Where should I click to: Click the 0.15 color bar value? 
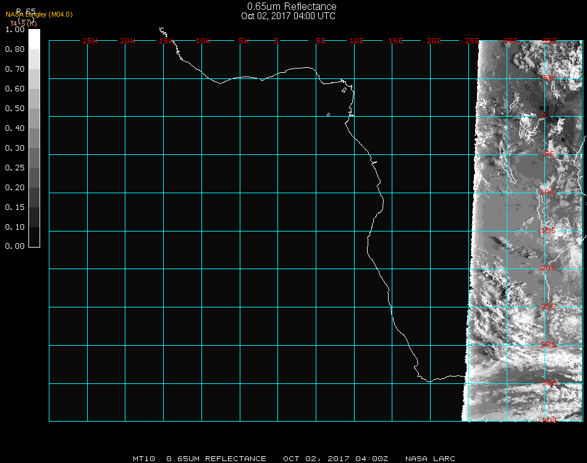[x=15, y=207]
